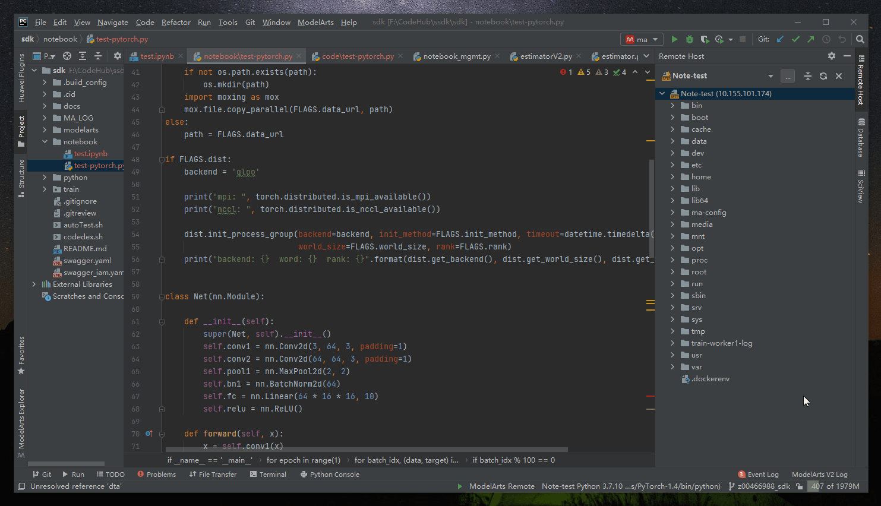Run the current configuration with green play button

[x=674, y=39]
